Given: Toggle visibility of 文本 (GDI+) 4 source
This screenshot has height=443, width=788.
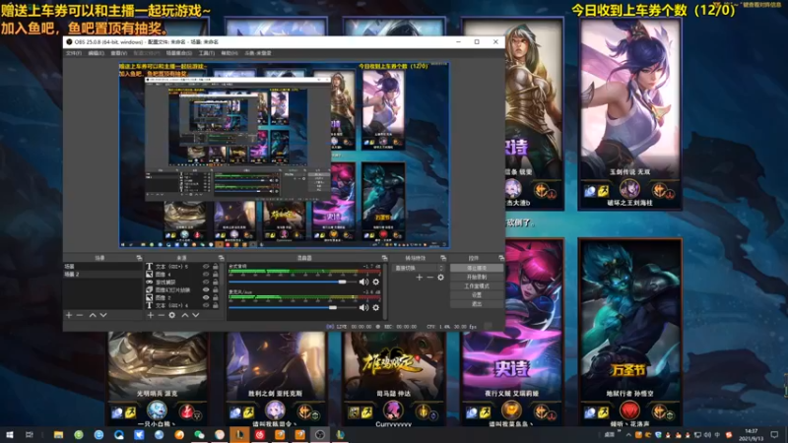Looking at the screenshot, I should (x=206, y=305).
